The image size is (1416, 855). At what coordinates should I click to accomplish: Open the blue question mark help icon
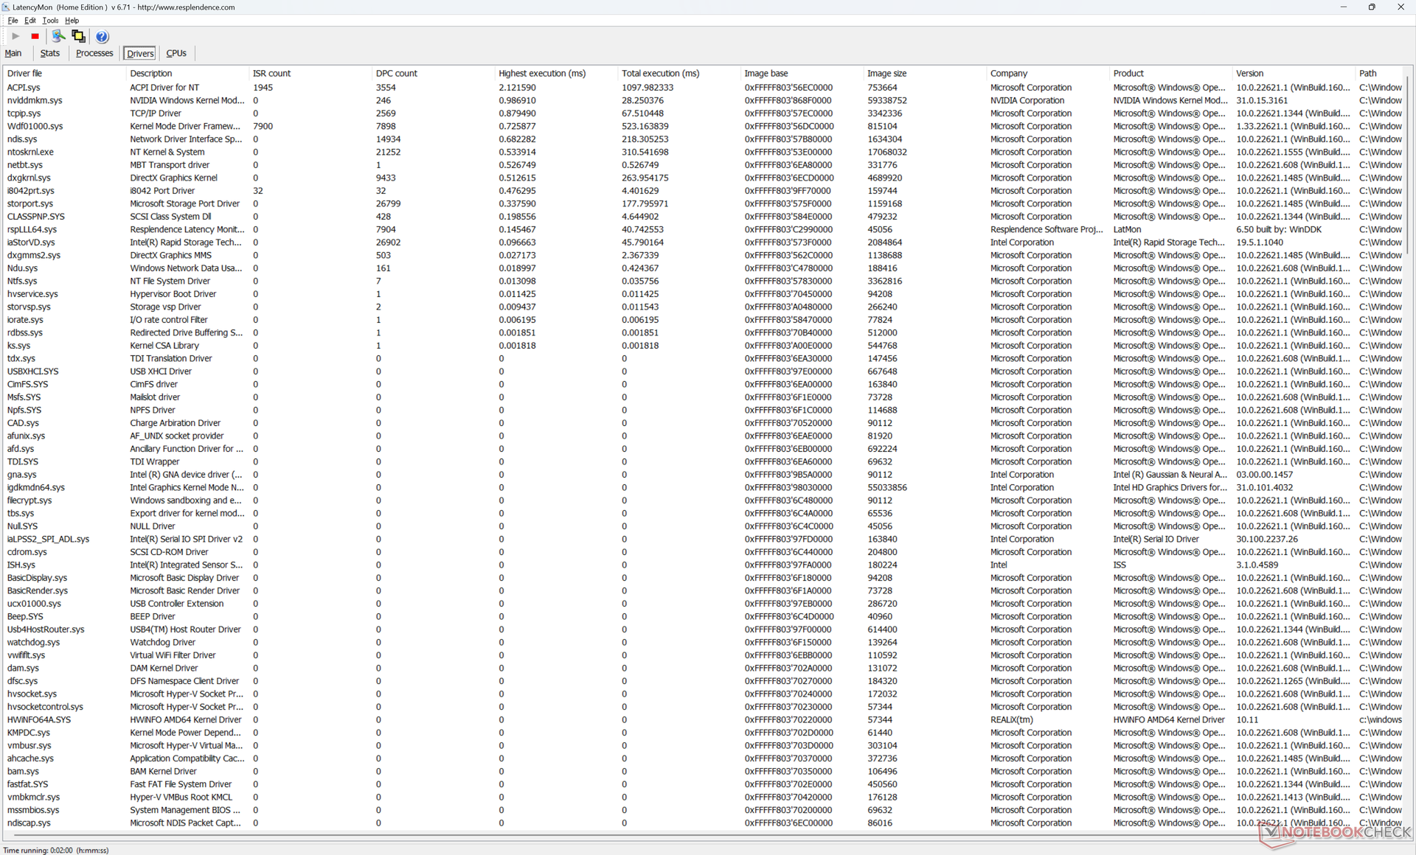(102, 36)
